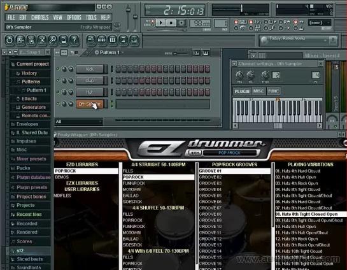
Task: Open the mixer view icon
Action: [x=134, y=40]
